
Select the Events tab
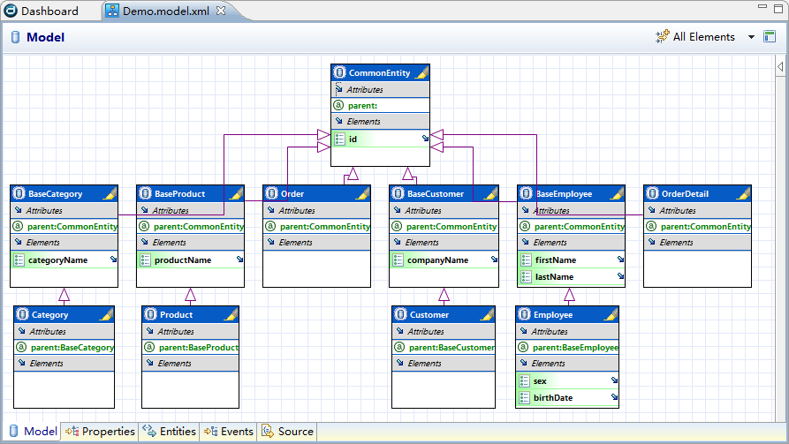pos(229,432)
